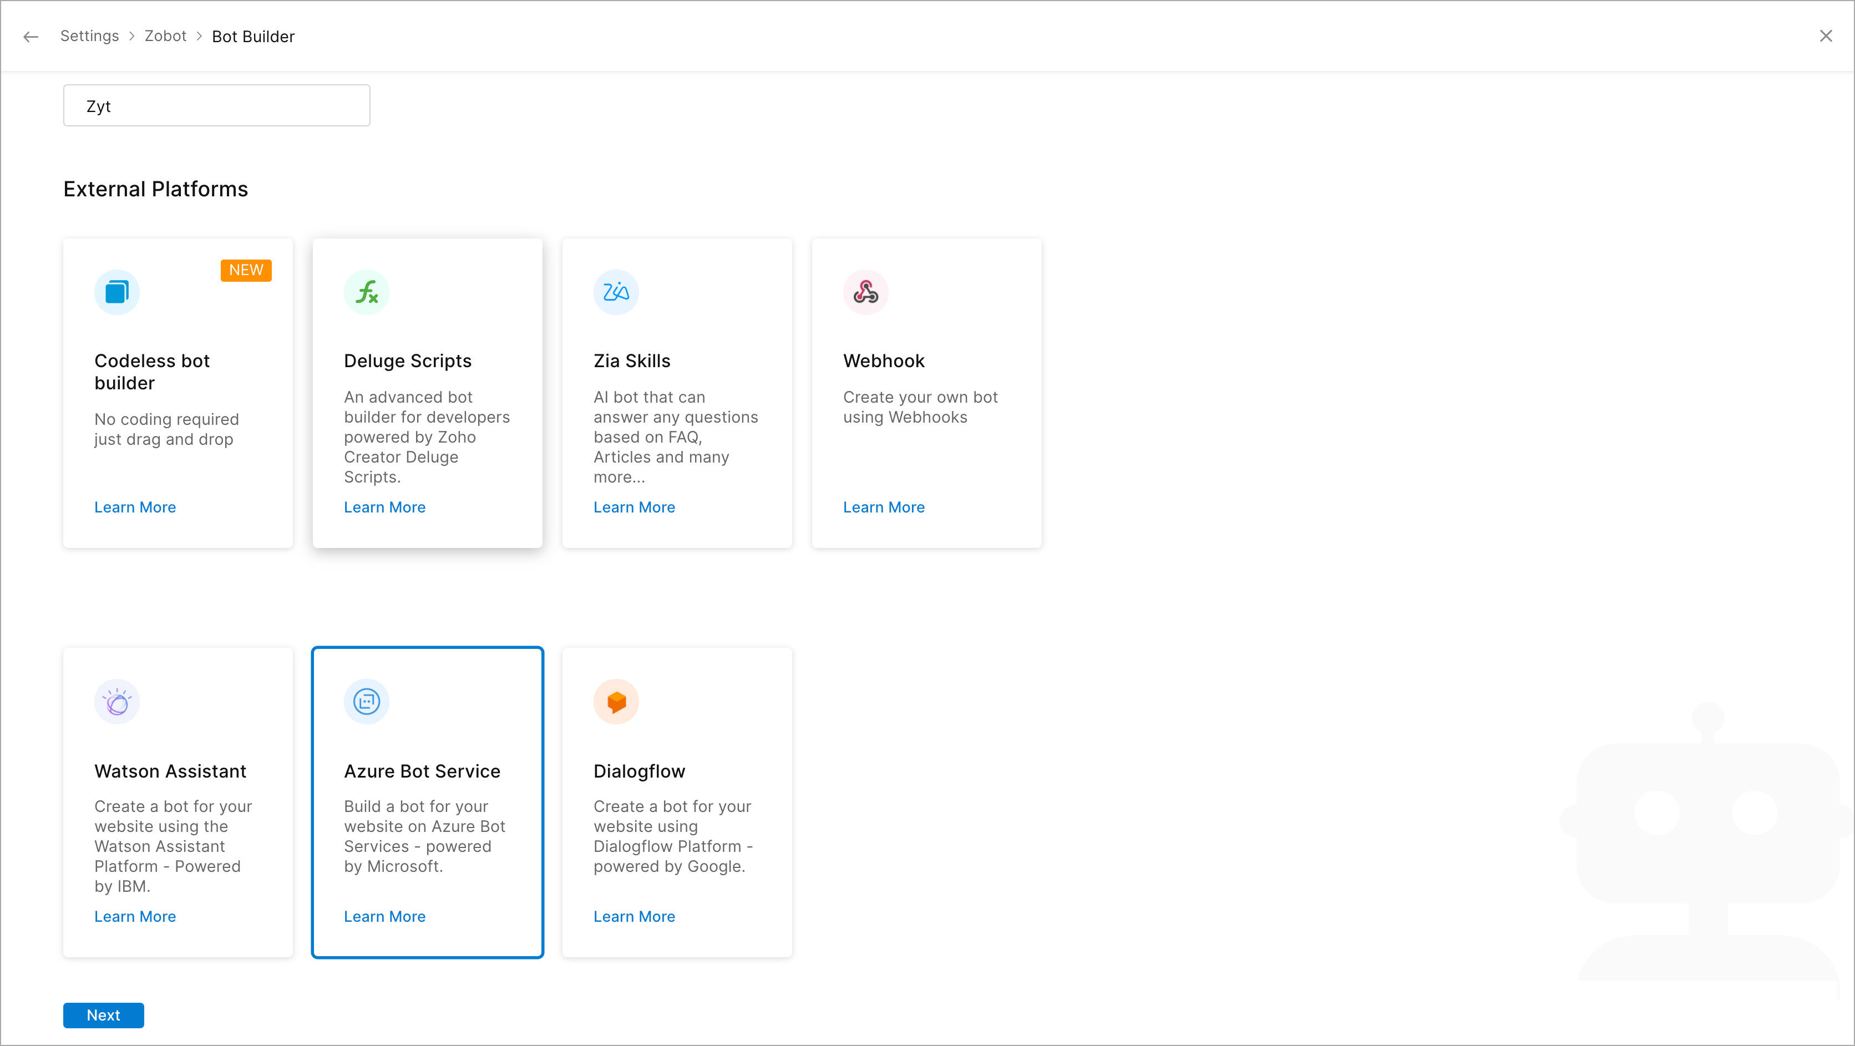Select the Codeless bot builder title
Image resolution: width=1855 pixels, height=1046 pixels.
(x=152, y=372)
